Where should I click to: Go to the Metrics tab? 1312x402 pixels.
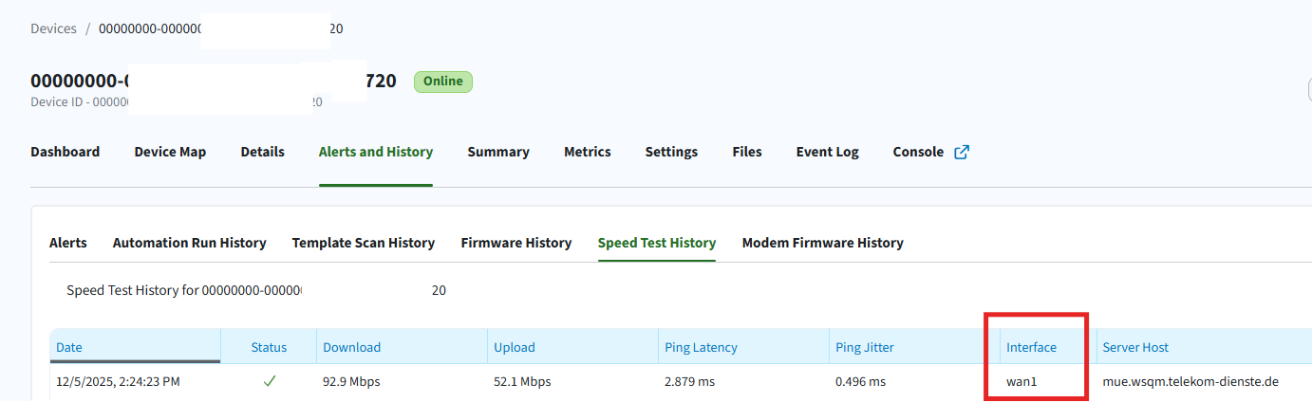pyautogui.click(x=587, y=152)
